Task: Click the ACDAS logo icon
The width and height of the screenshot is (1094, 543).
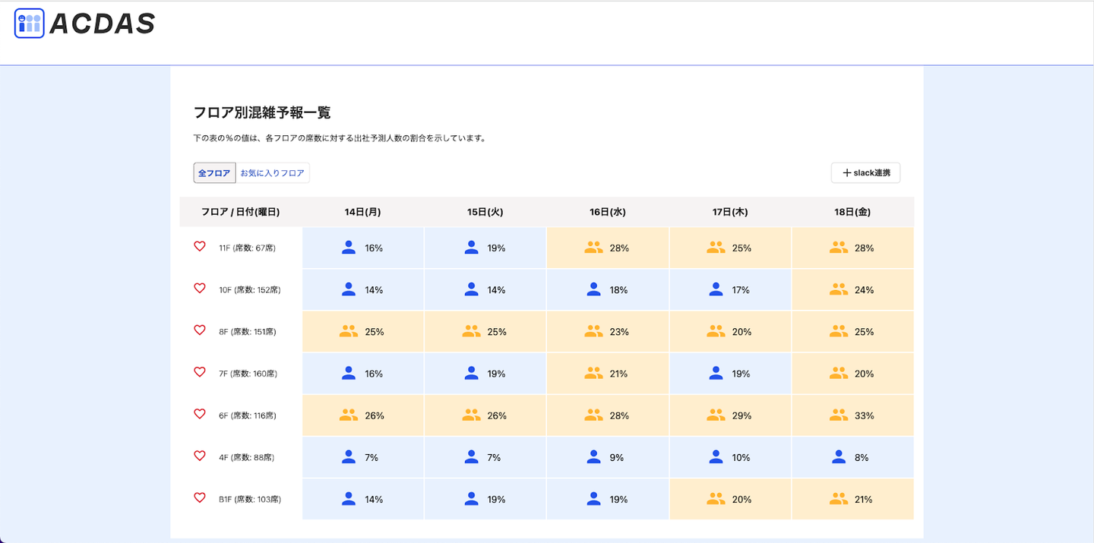Action: tap(30, 24)
